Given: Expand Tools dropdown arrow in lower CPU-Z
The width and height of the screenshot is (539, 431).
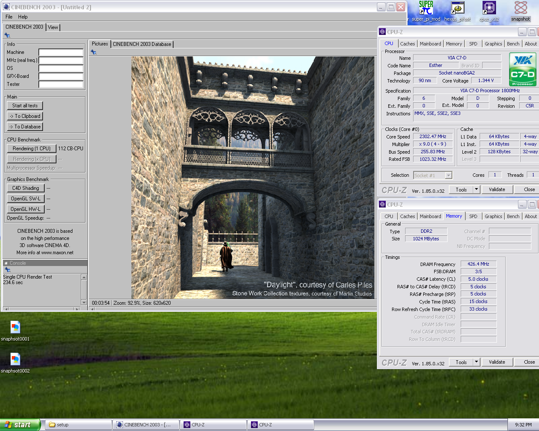Looking at the screenshot, I should tap(477, 362).
